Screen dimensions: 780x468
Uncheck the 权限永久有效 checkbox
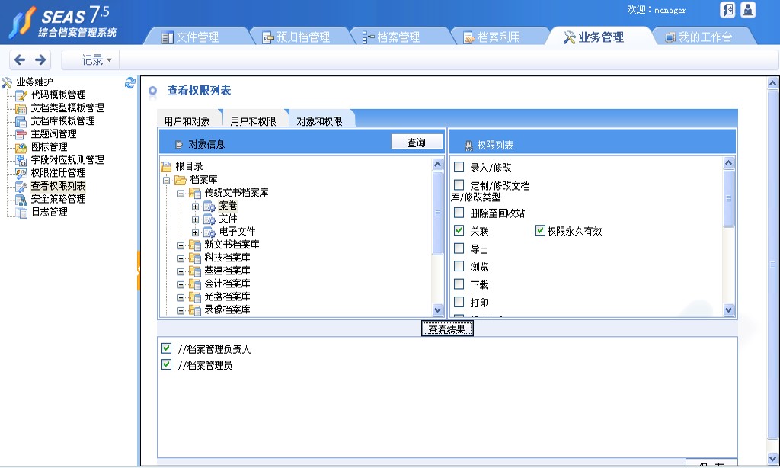[540, 230]
